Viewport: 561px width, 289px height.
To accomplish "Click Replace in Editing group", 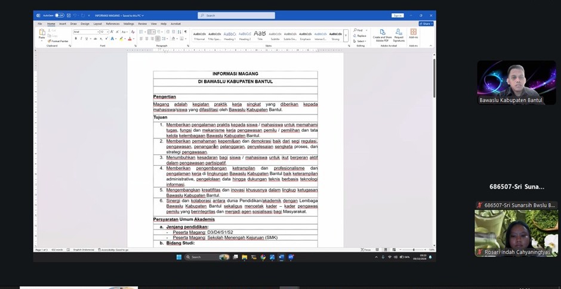I will [359, 36].
